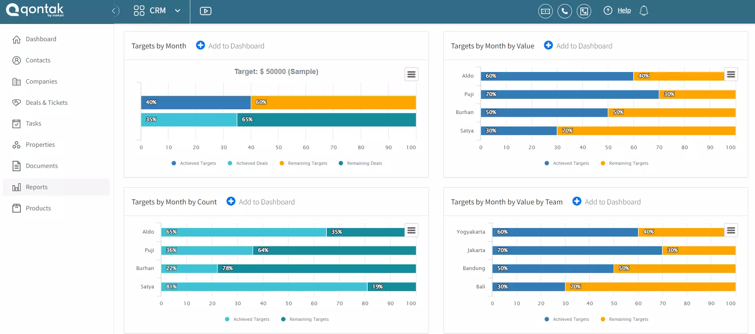Click the light teal 35% bar in Targets by Month
The image size is (755, 334).
coord(189,120)
